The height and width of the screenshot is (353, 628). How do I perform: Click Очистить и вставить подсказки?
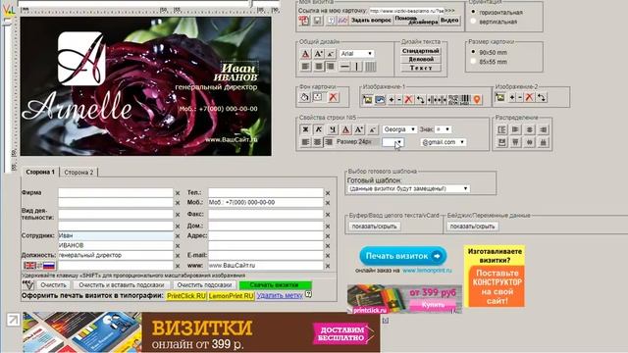(x=122, y=285)
